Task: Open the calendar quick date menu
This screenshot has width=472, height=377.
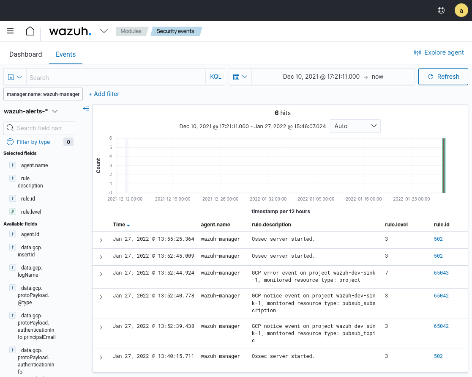Action: click(x=240, y=77)
